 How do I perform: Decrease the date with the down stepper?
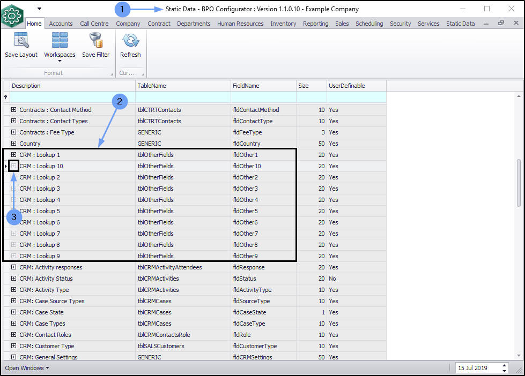click(504, 370)
